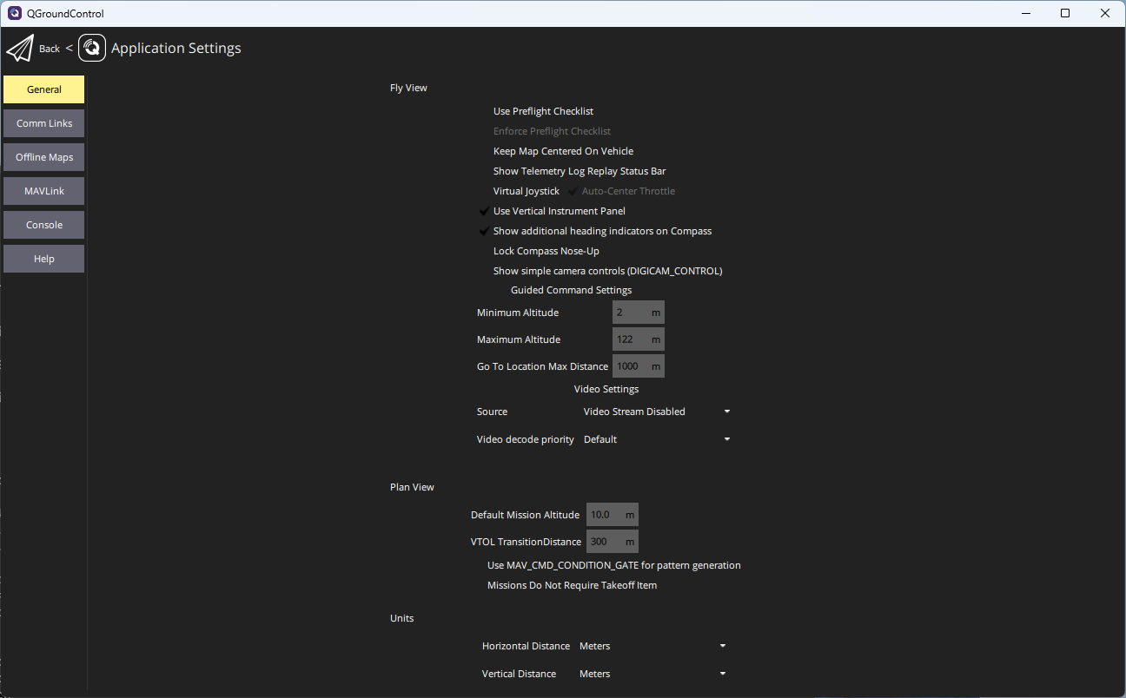Click the Guided Command Settings heading

click(571, 290)
